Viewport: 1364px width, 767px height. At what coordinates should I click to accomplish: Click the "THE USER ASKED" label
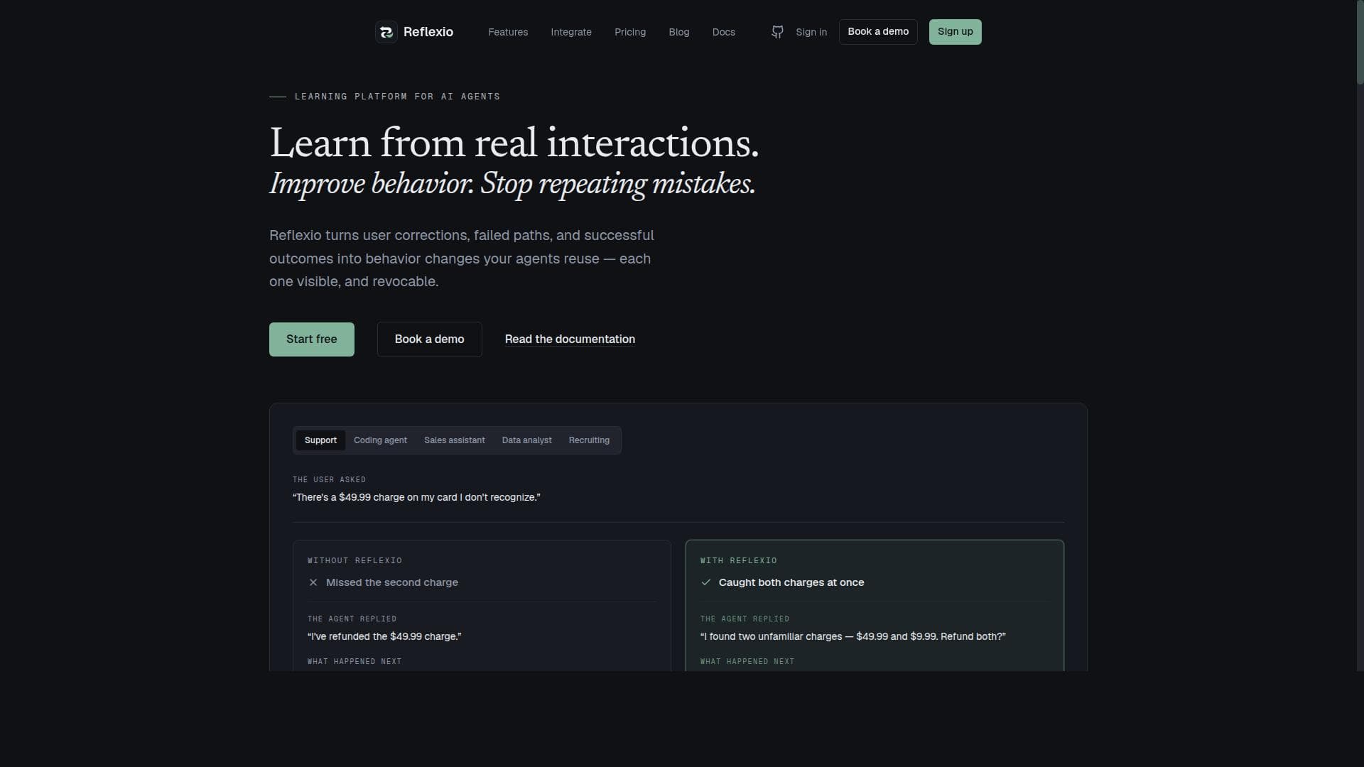pyautogui.click(x=329, y=480)
